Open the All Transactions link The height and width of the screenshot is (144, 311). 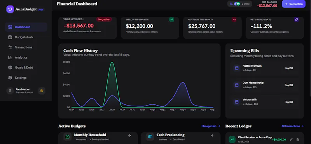click(293, 126)
